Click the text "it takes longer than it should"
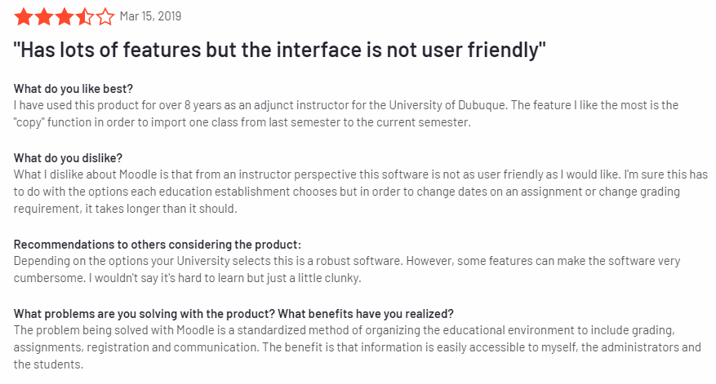Image resolution: width=716 pixels, height=384 pixels. coord(161,209)
